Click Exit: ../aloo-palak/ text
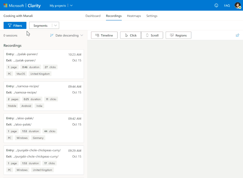This screenshot has height=178, width=243. [19, 124]
